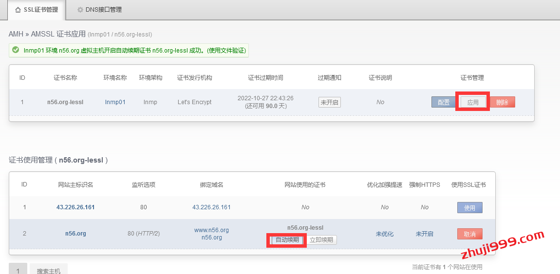Click the 使用 button for 43.226.26.161

click(x=469, y=207)
